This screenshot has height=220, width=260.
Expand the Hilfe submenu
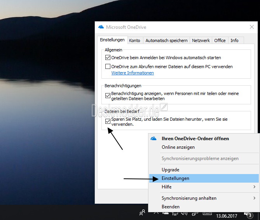[204, 187]
